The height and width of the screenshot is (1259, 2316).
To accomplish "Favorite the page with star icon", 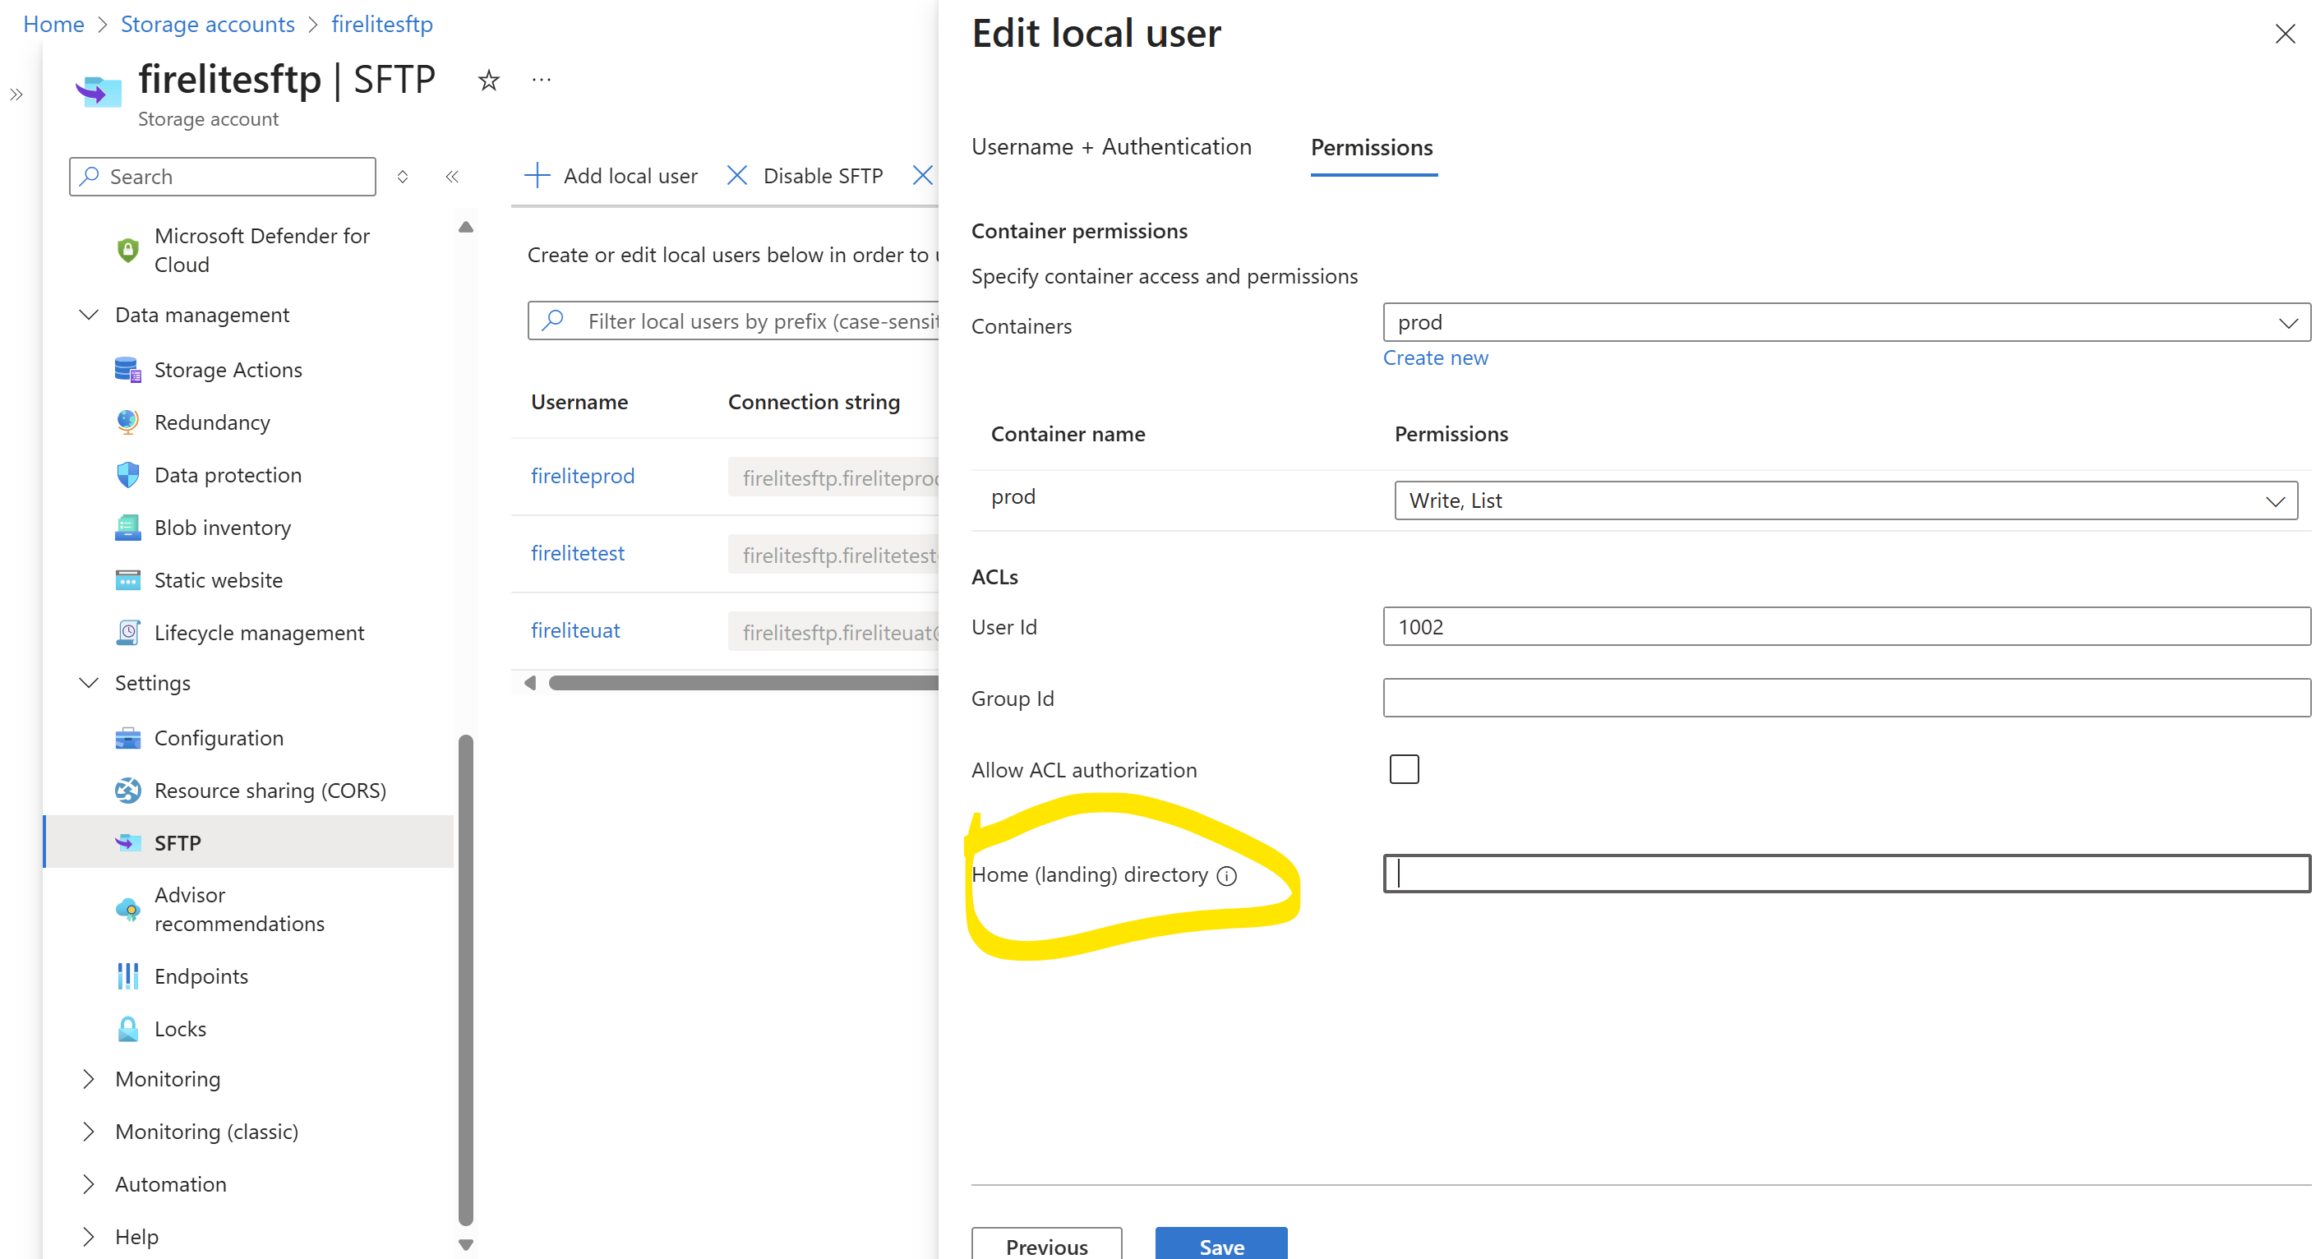I will coord(488,80).
